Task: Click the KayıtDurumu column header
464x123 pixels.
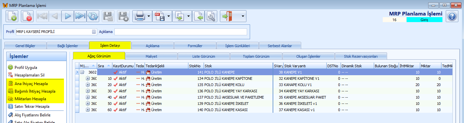Action: click(123, 66)
